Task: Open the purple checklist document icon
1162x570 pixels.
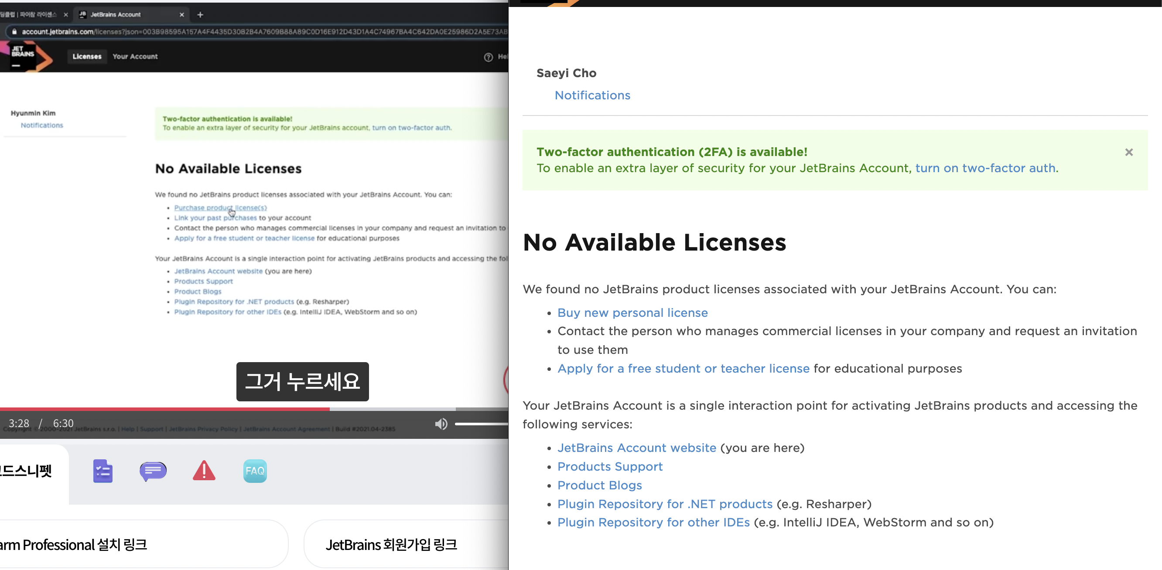Action: [x=103, y=471]
